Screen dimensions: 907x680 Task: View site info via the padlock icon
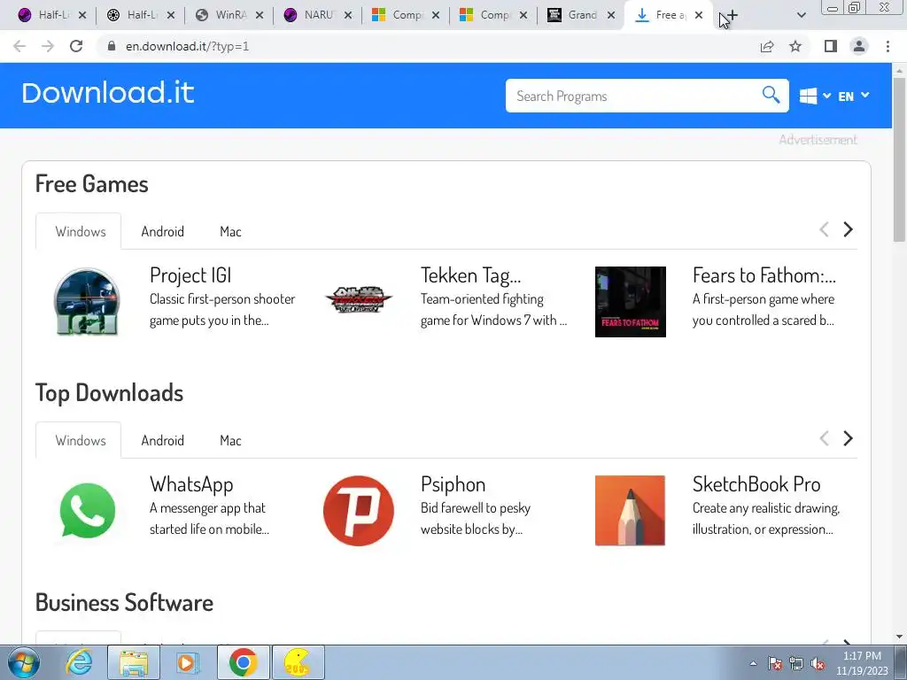112,46
